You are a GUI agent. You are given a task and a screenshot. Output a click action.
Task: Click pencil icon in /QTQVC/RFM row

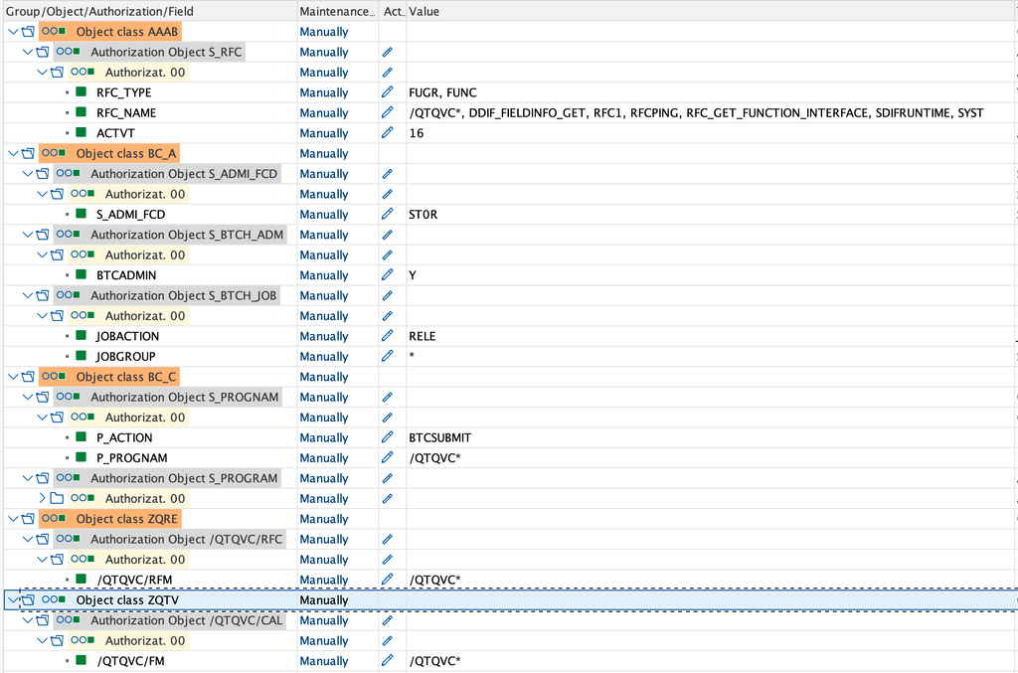[388, 580]
